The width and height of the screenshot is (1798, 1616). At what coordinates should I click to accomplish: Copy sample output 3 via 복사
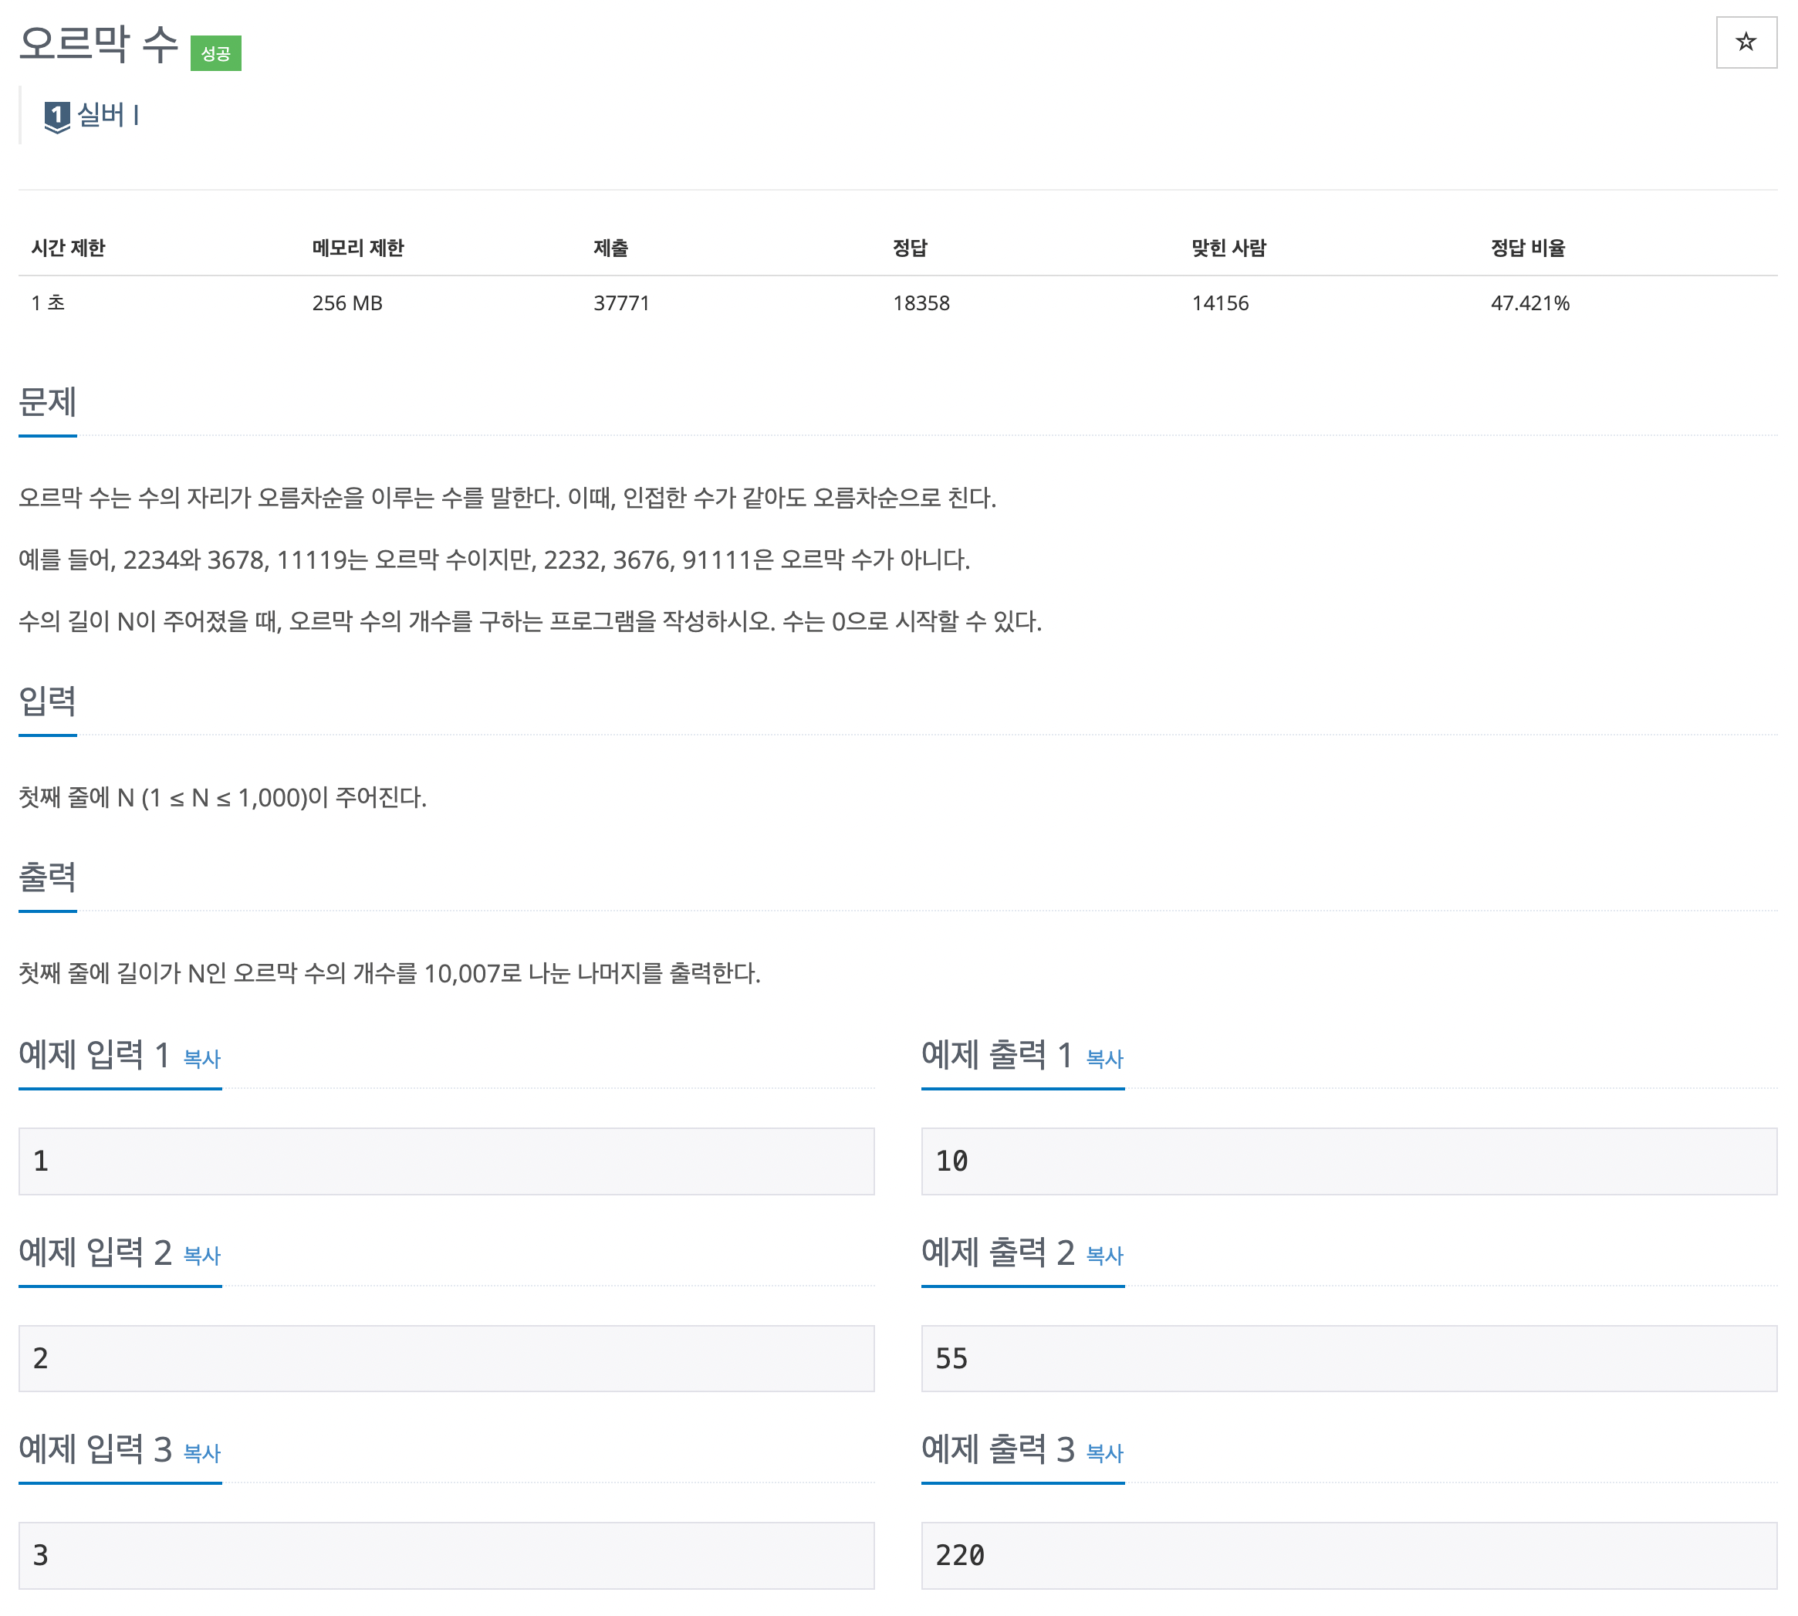1104,1452
